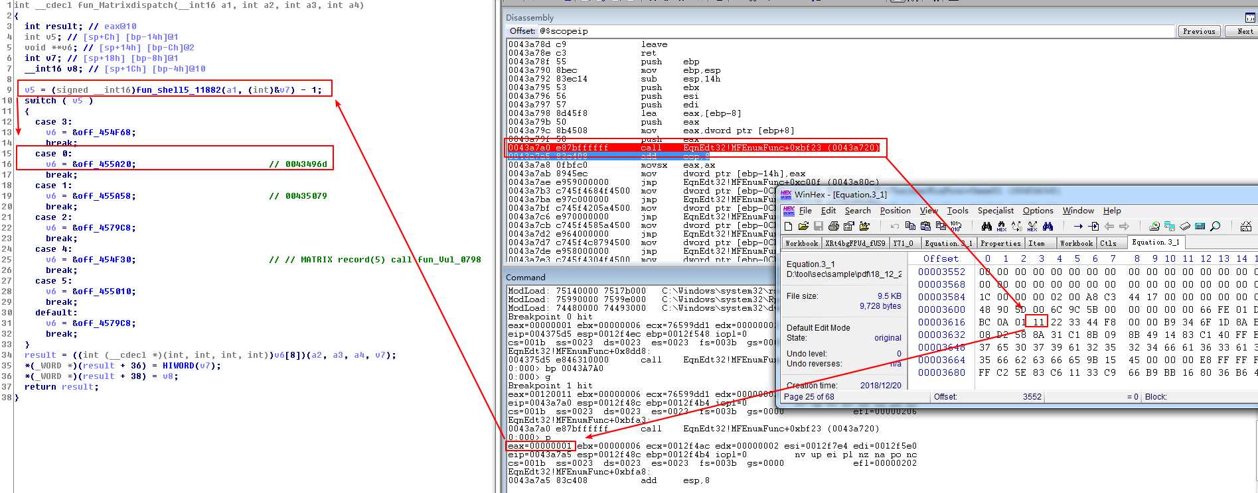
Task: Click the Open RAM memory chip icon
Action: point(1184,227)
